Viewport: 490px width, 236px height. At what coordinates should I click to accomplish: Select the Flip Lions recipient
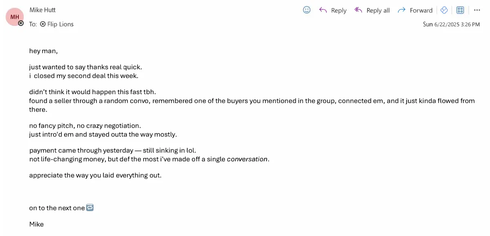(60, 24)
